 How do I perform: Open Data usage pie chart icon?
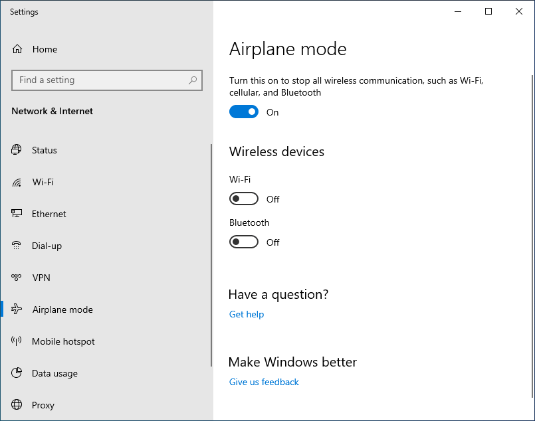[17, 373]
